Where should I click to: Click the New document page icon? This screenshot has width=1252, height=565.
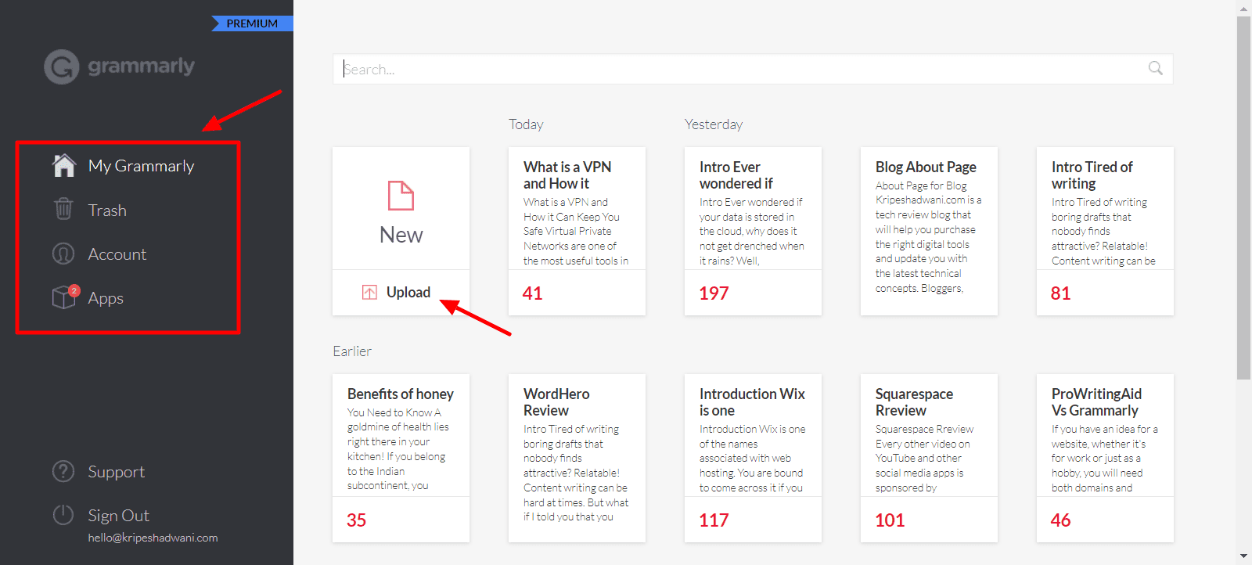[x=401, y=196]
